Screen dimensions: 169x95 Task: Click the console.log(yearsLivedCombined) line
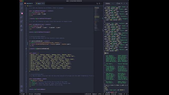click(x=40, y=49)
